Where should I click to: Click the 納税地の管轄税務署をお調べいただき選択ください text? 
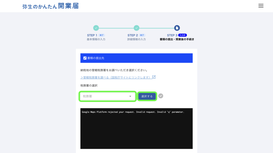click(x=114, y=70)
